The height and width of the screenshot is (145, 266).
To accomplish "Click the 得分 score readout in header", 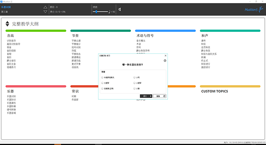I will pyautogui.click(x=58, y=12).
